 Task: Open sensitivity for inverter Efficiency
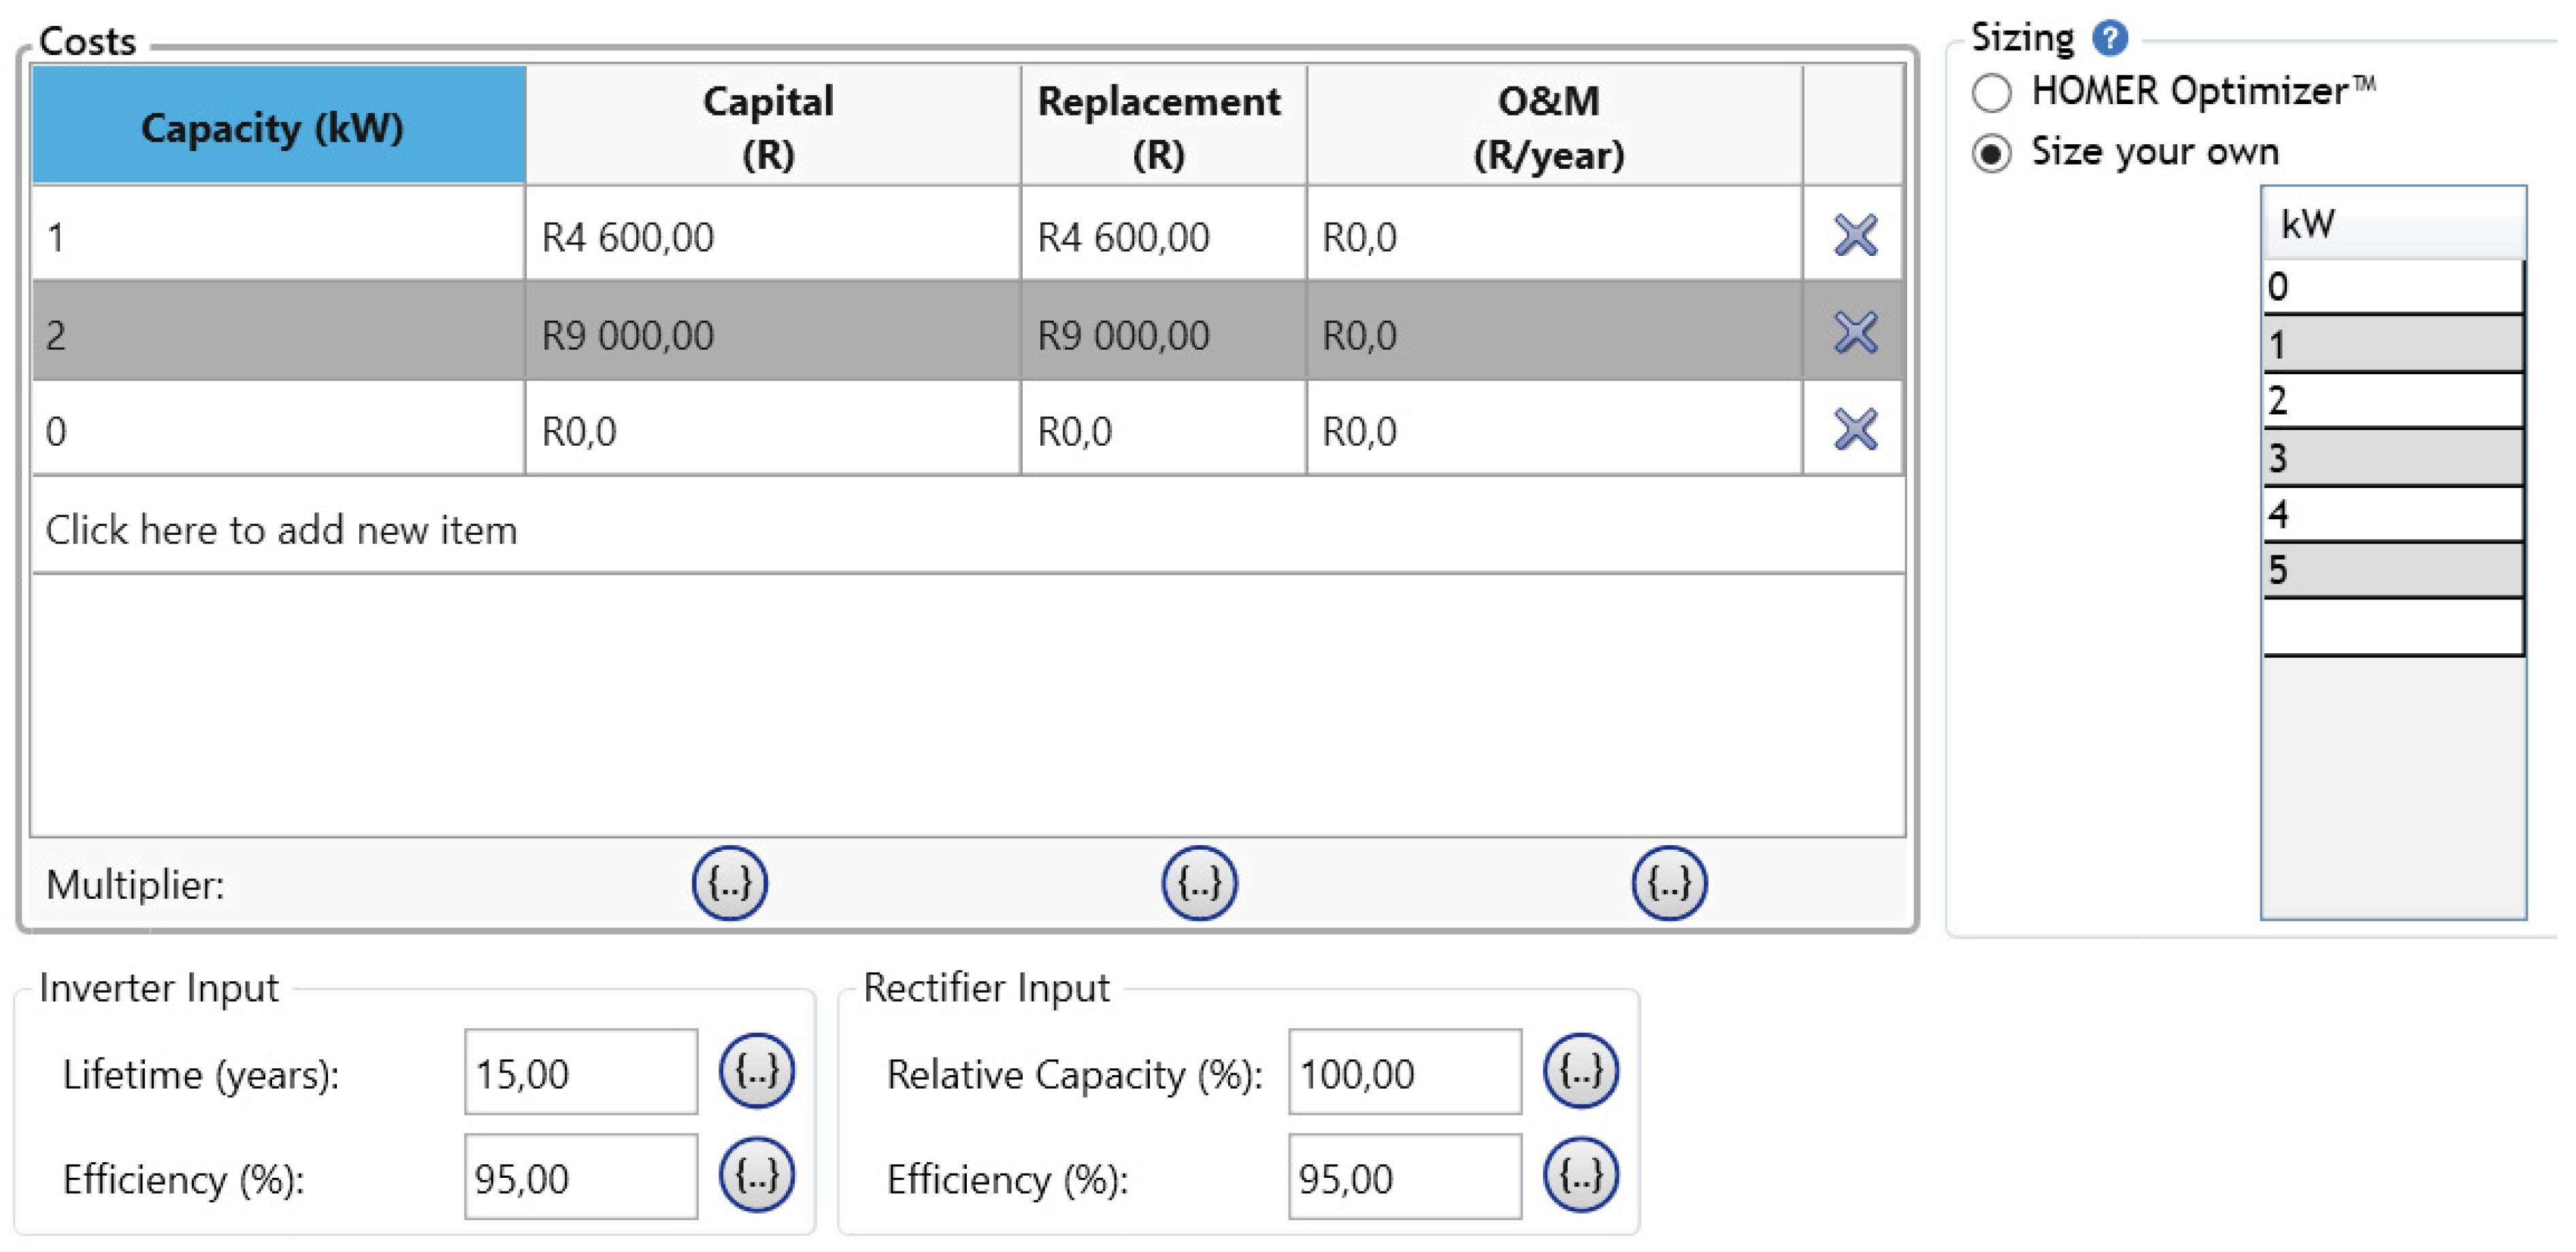click(756, 1176)
